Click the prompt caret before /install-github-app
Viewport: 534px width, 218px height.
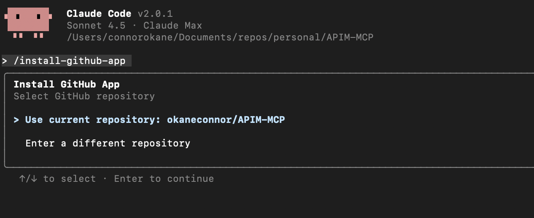click(x=5, y=61)
